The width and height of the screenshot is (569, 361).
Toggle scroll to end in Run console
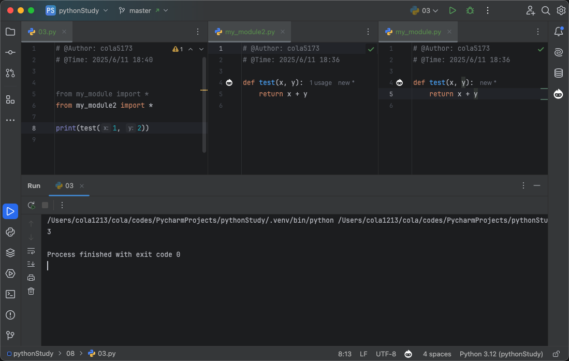pyautogui.click(x=31, y=264)
